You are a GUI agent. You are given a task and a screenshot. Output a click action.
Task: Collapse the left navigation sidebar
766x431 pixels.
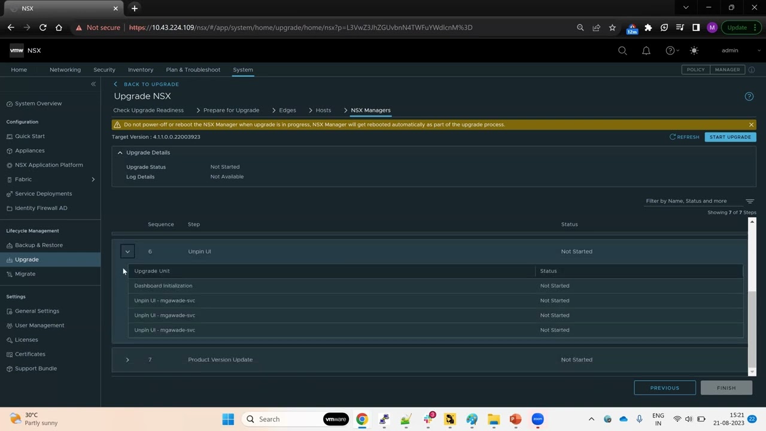pos(93,84)
